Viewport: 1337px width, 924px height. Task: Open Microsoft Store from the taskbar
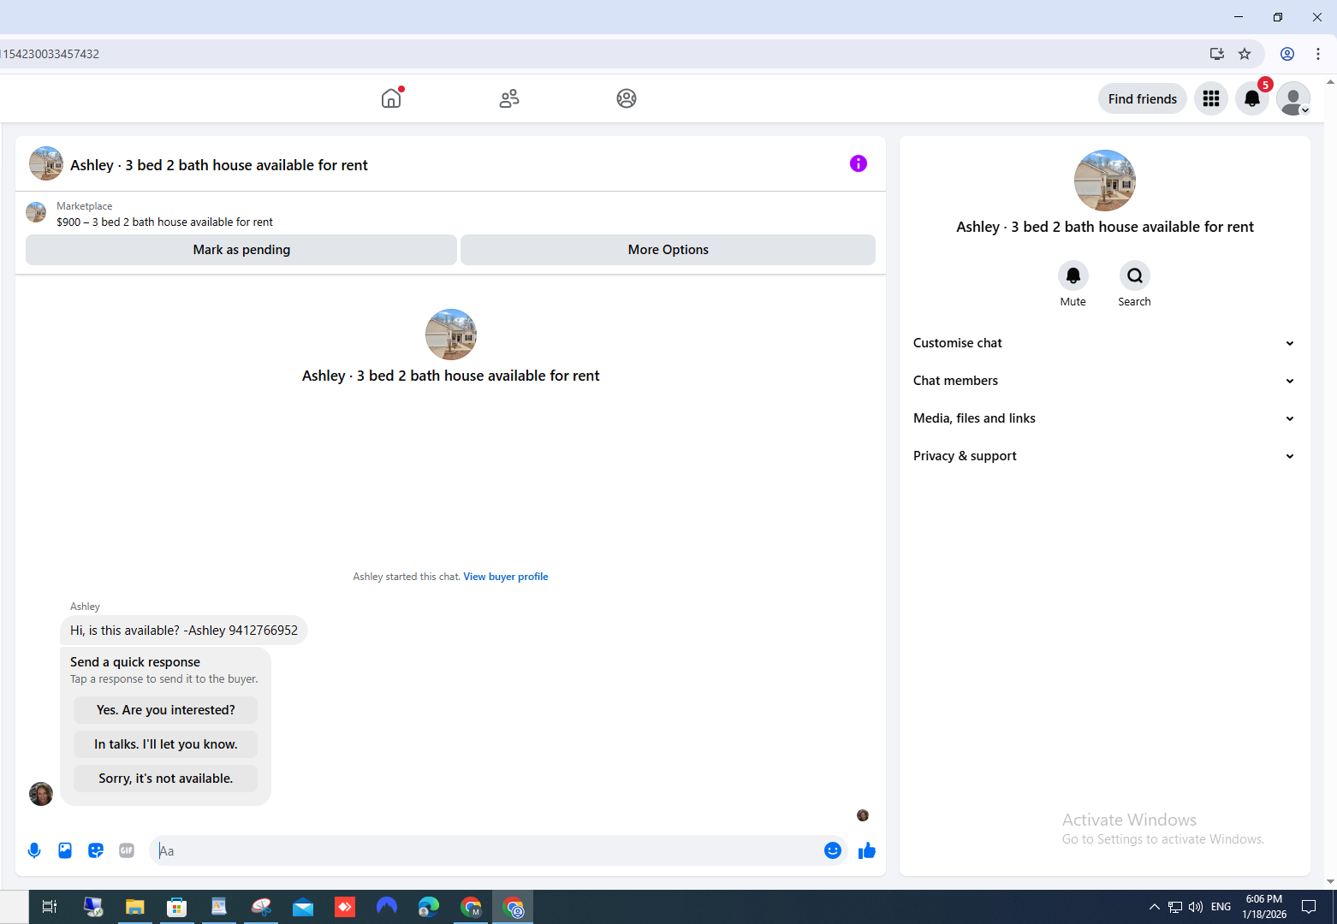click(x=177, y=907)
